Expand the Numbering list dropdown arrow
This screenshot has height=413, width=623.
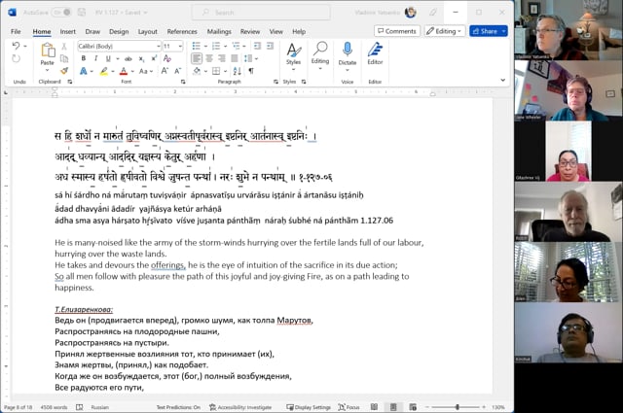tap(225, 46)
